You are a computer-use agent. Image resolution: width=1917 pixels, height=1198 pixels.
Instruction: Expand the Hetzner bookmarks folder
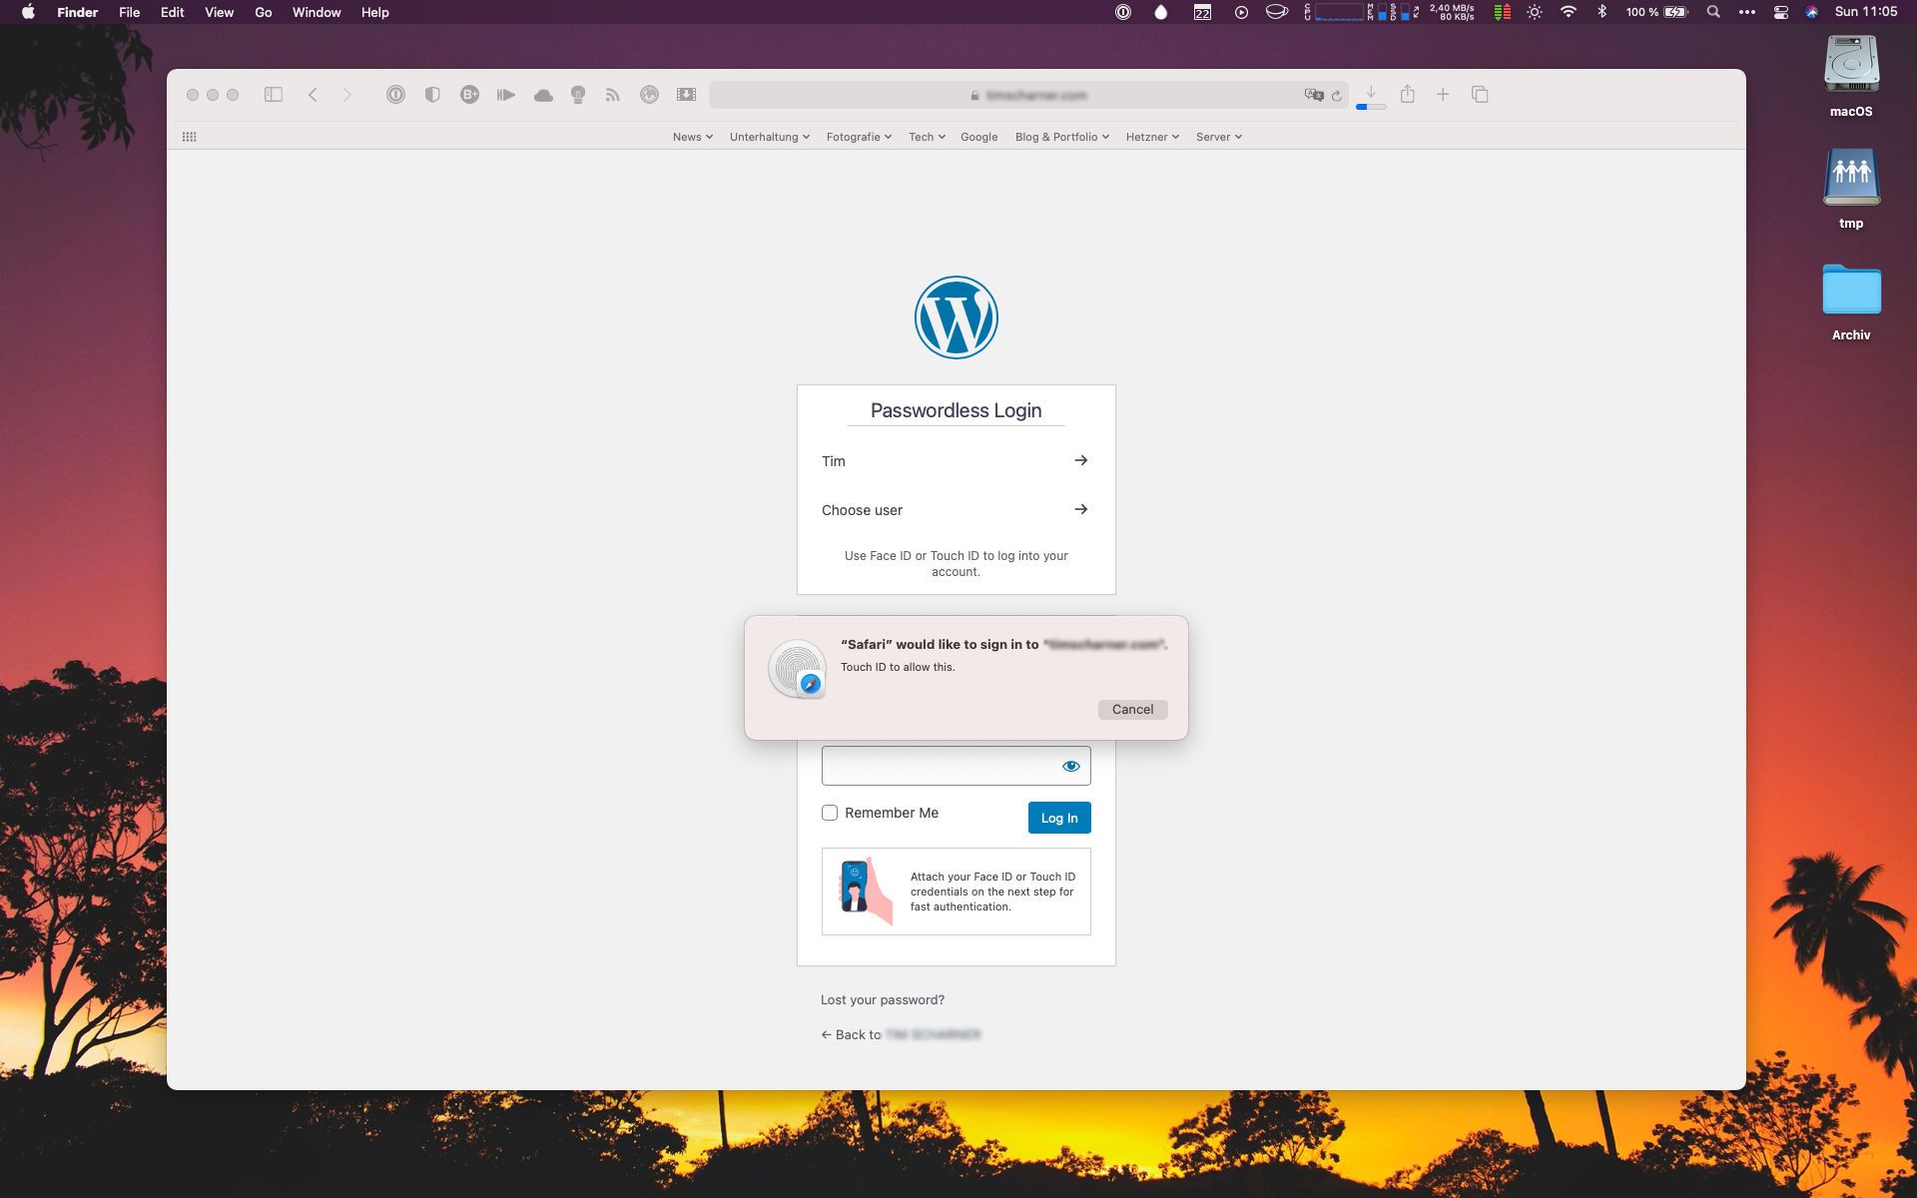pos(1152,137)
